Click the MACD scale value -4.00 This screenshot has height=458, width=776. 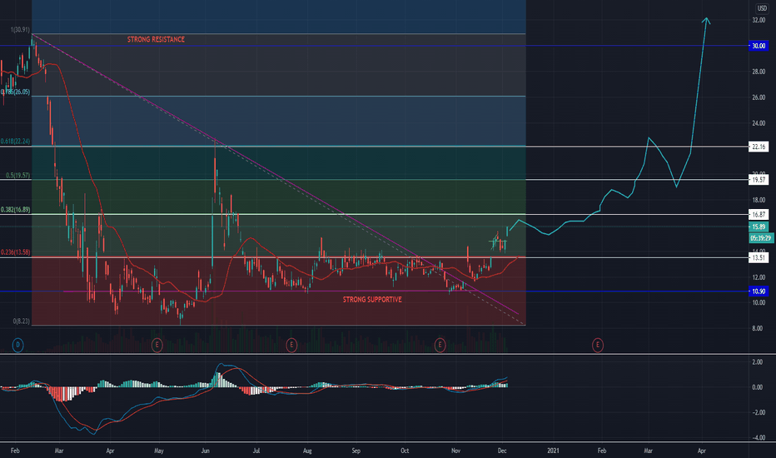[757, 438]
